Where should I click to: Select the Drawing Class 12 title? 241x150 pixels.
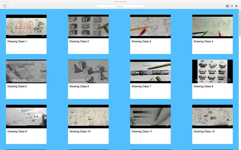(204, 131)
